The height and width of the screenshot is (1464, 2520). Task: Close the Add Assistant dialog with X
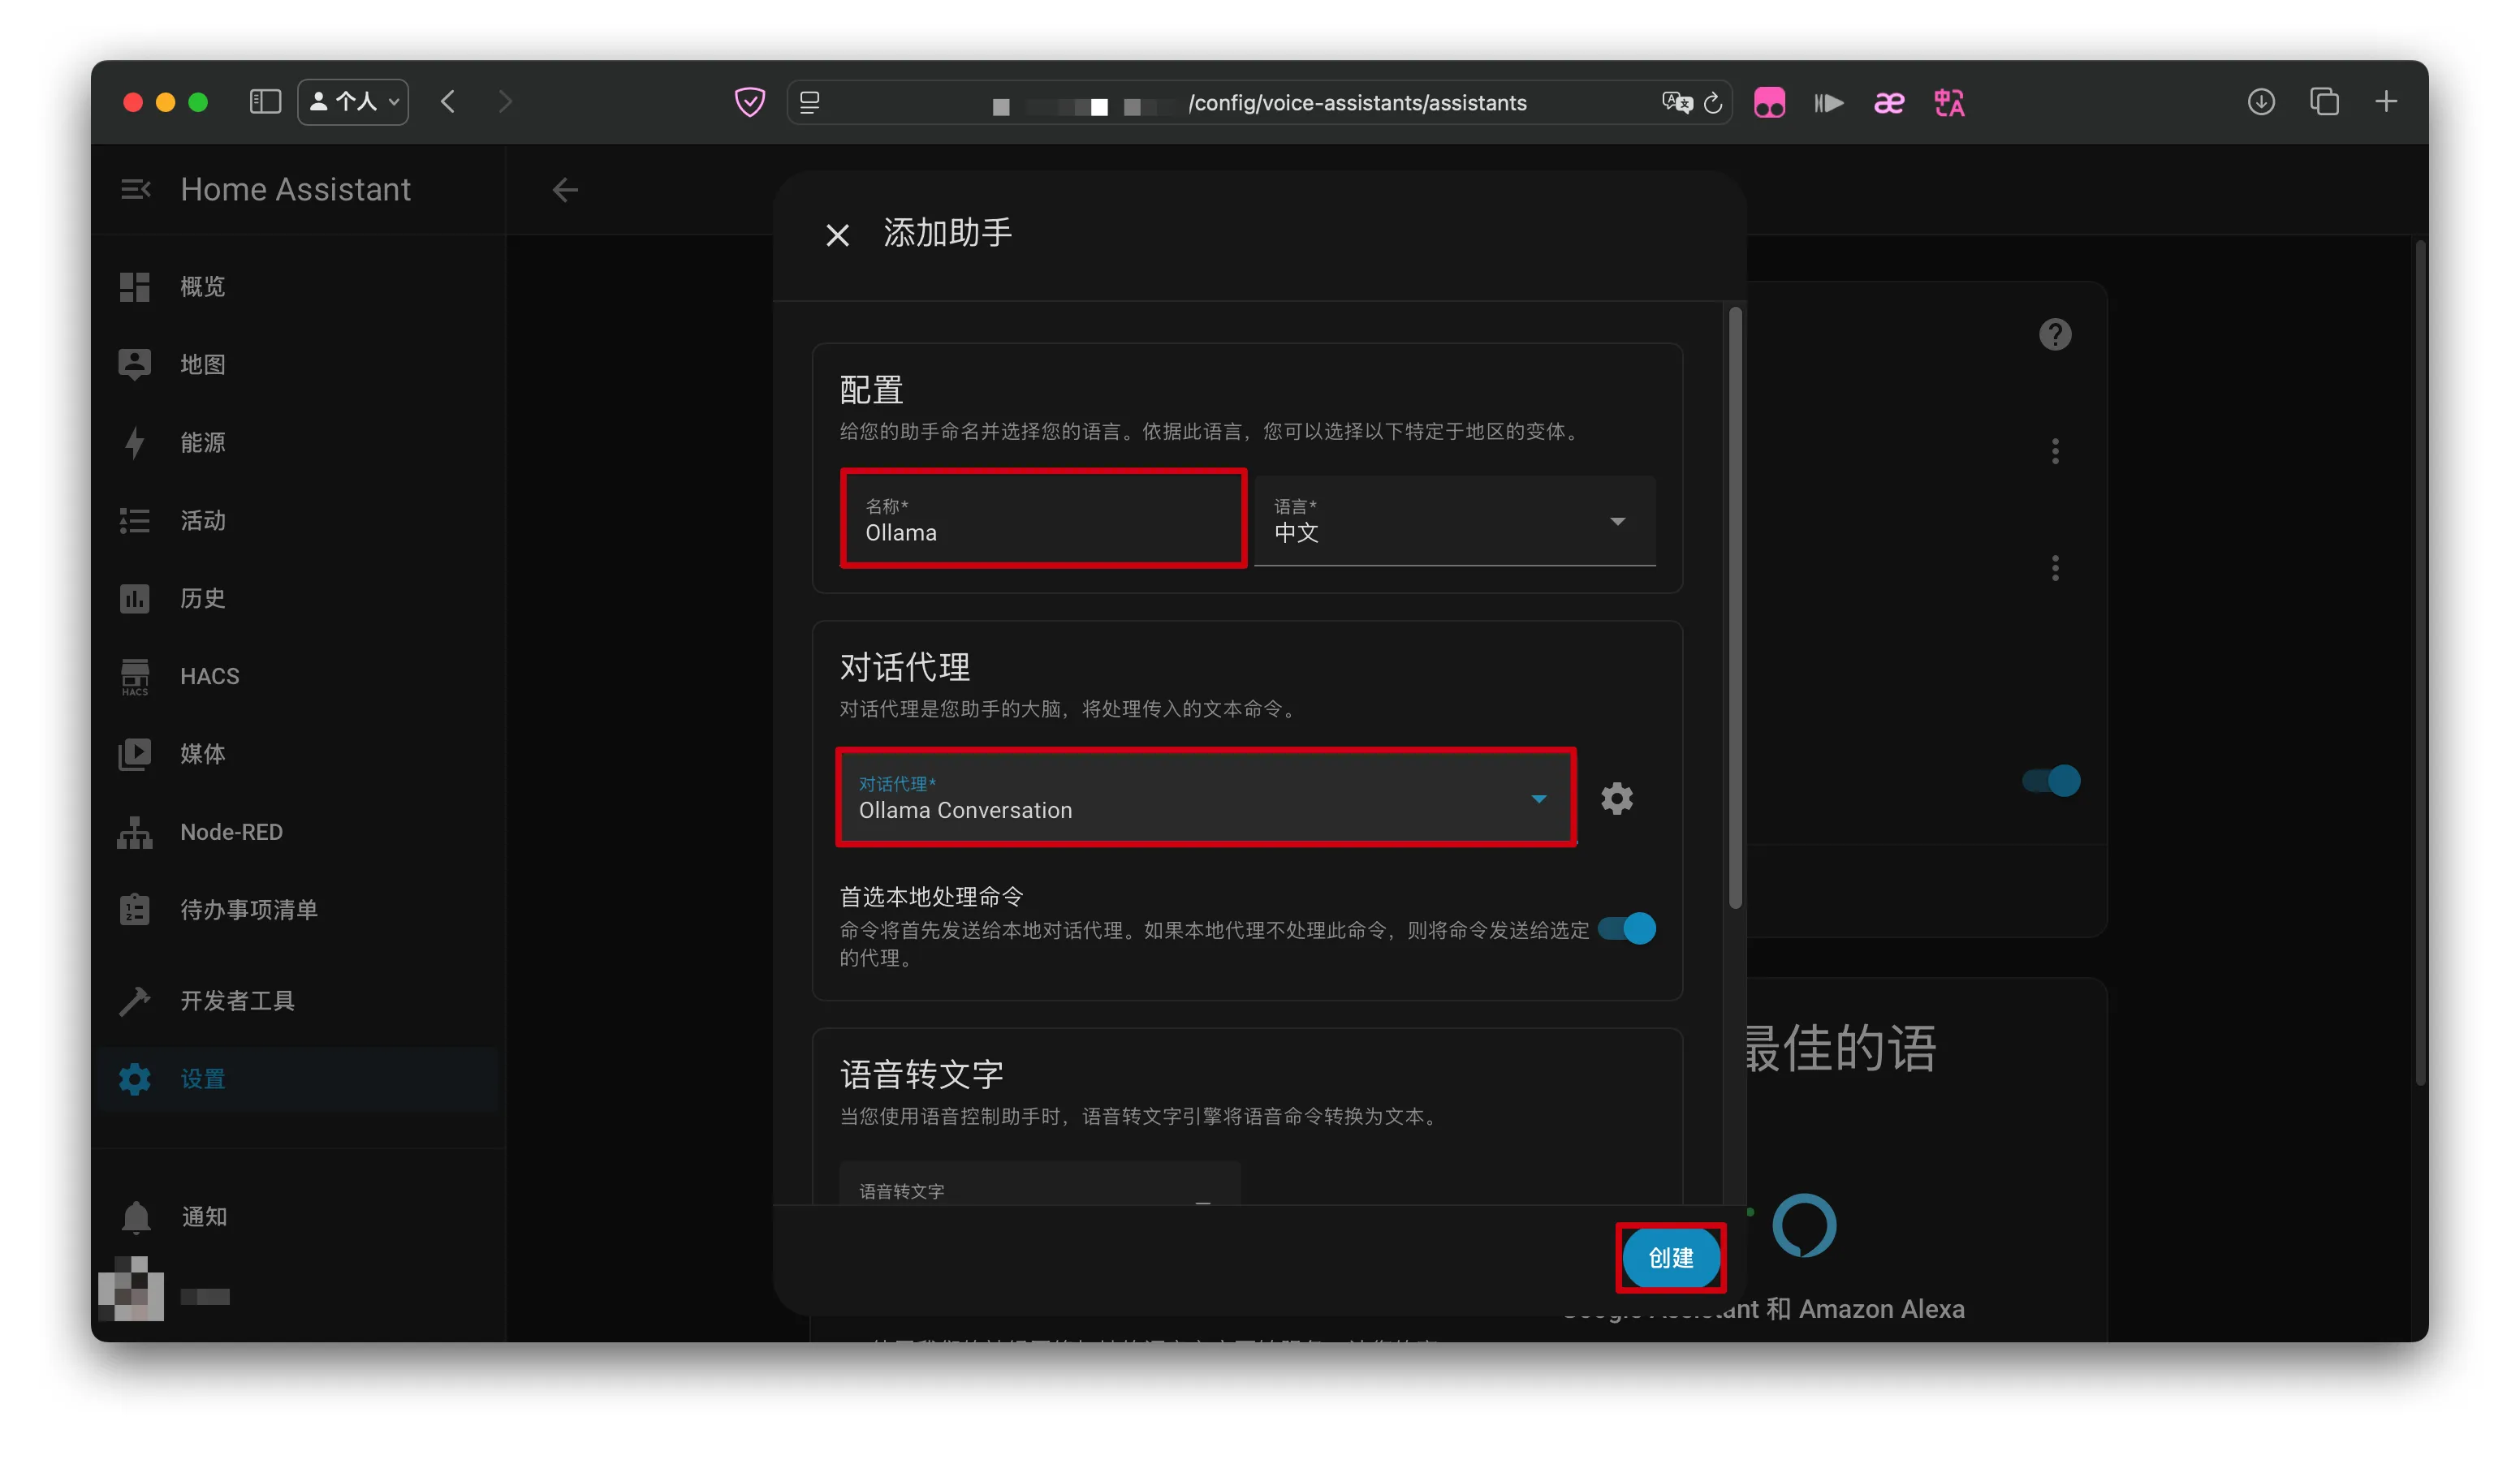point(837,235)
